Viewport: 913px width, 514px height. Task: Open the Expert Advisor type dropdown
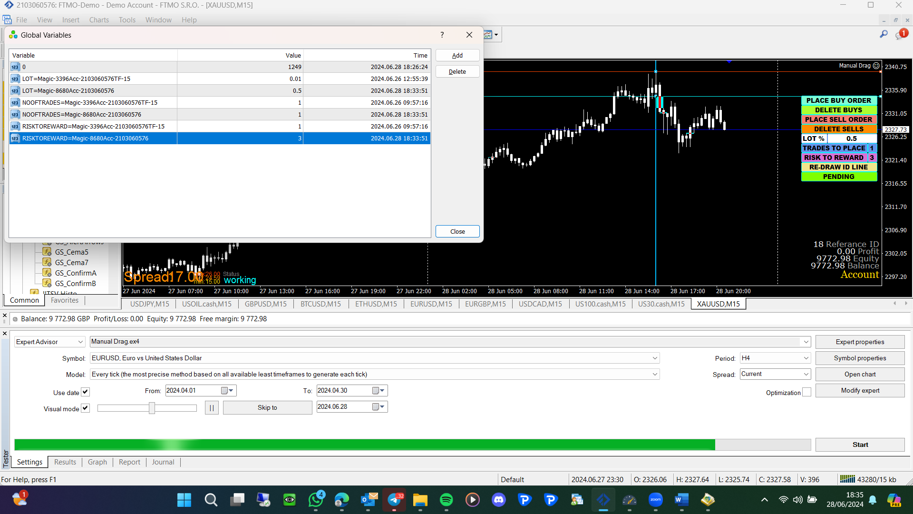tap(50, 342)
